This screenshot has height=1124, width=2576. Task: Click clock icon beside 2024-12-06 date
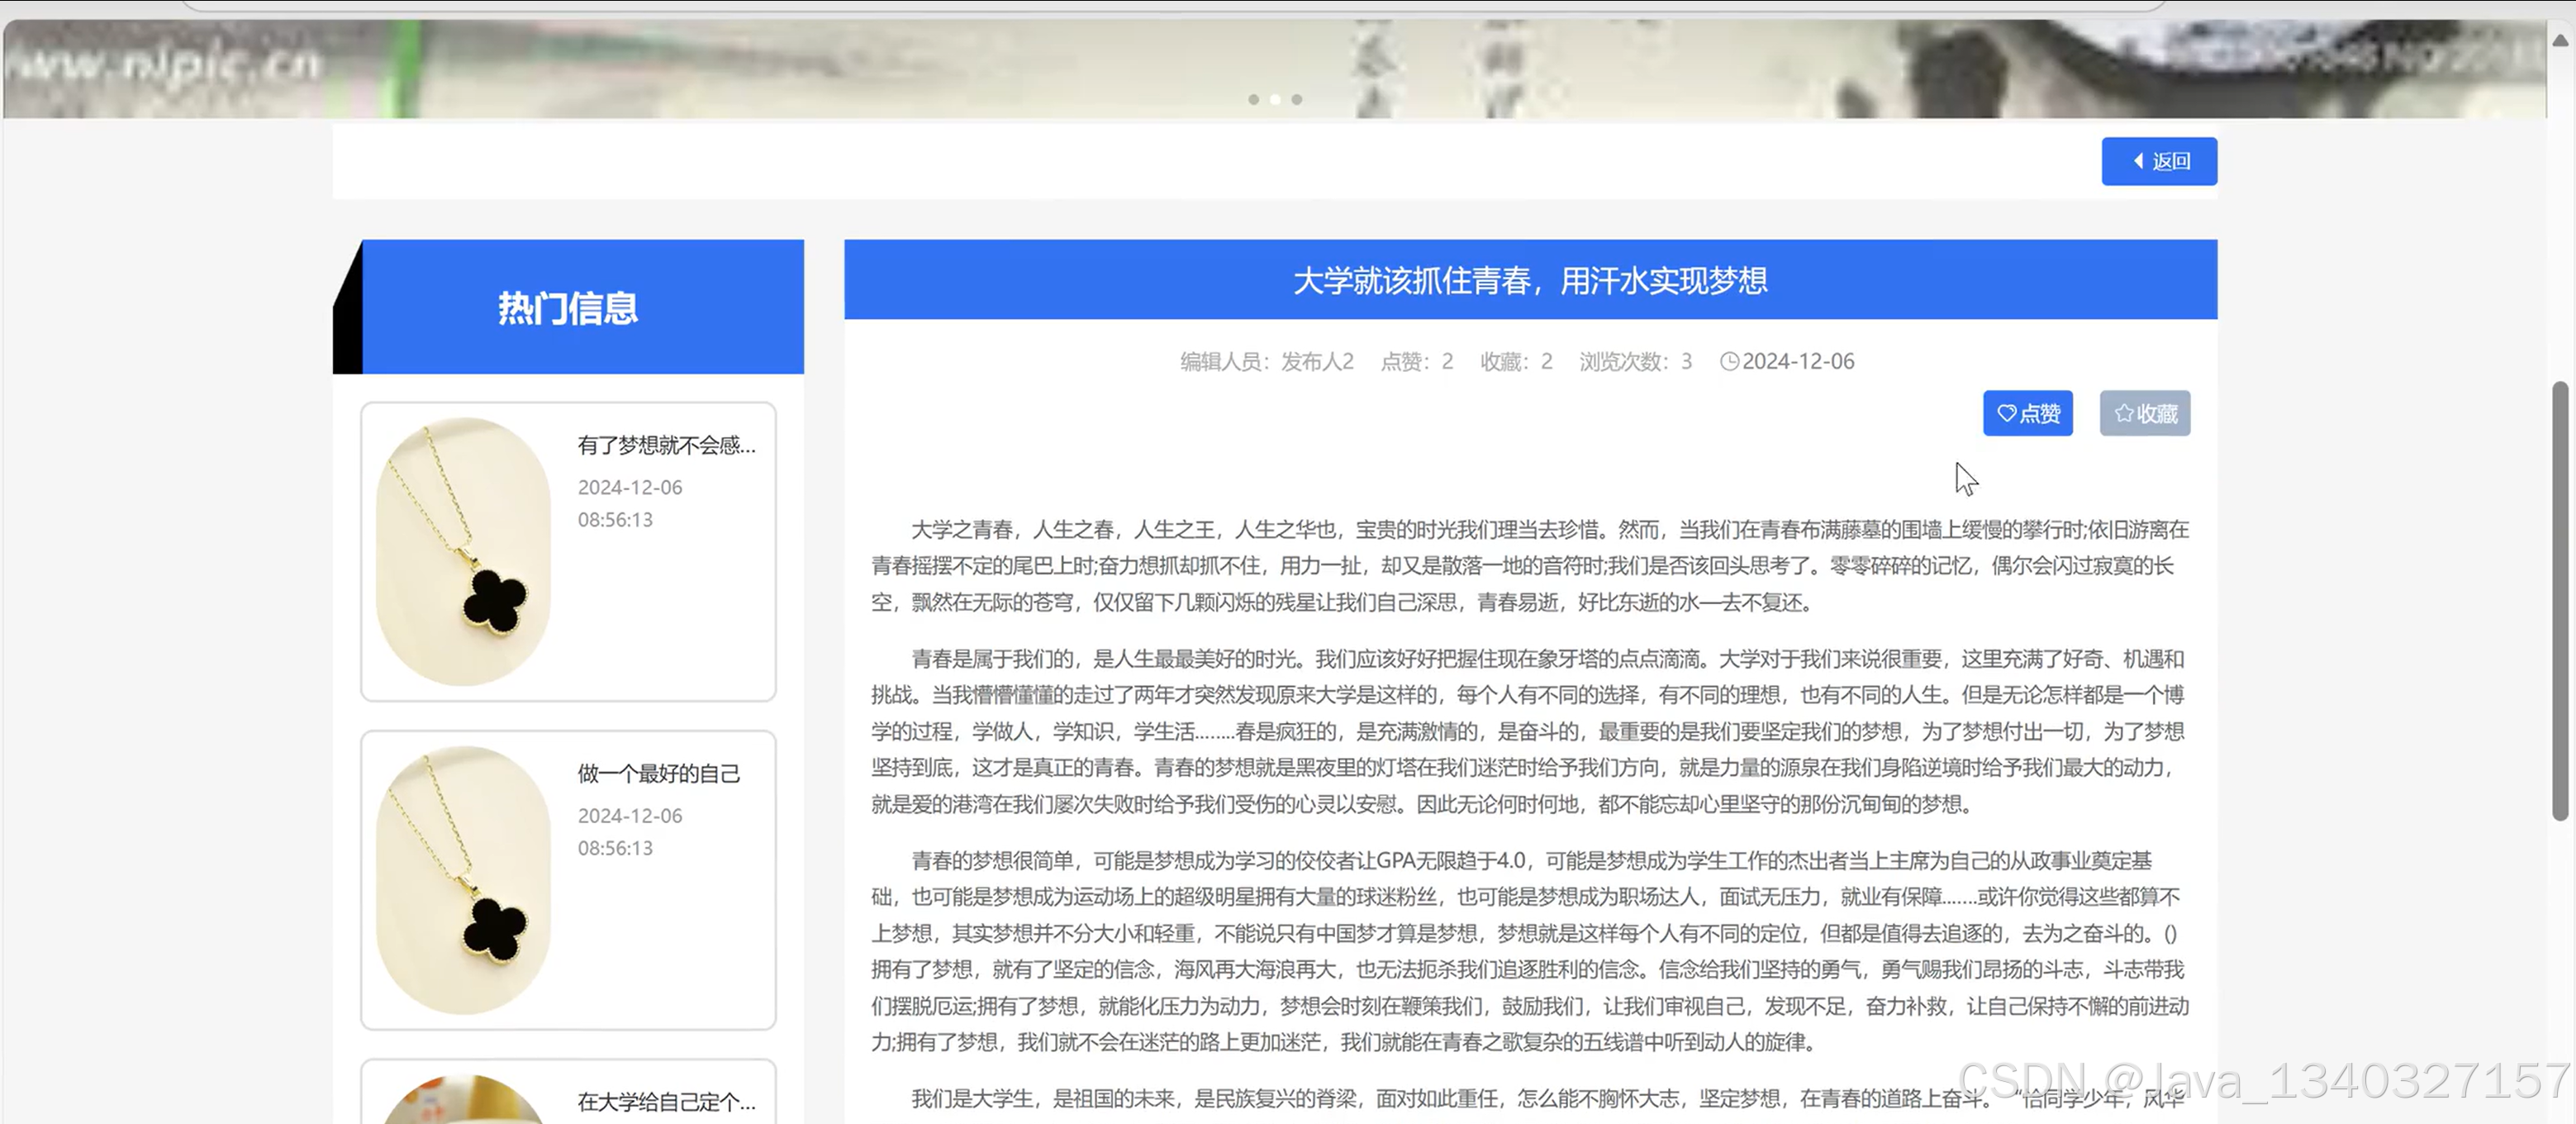tap(1729, 361)
